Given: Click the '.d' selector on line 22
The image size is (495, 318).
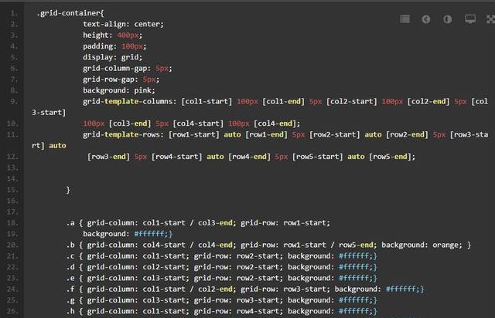Looking at the screenshot, I should point(70,267).
